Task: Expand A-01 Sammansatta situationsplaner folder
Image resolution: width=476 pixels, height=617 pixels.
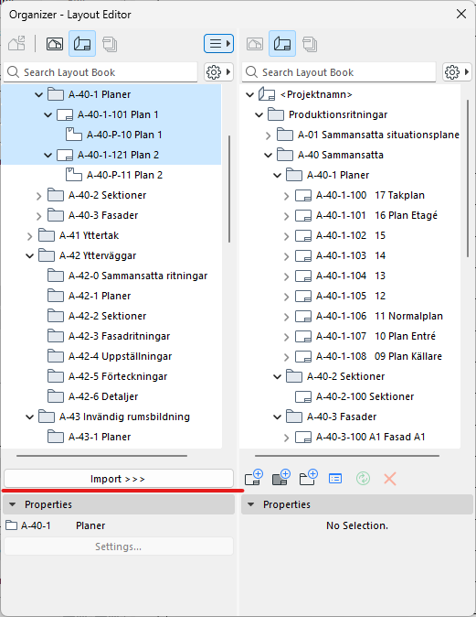Action: (x=268, y=135)
